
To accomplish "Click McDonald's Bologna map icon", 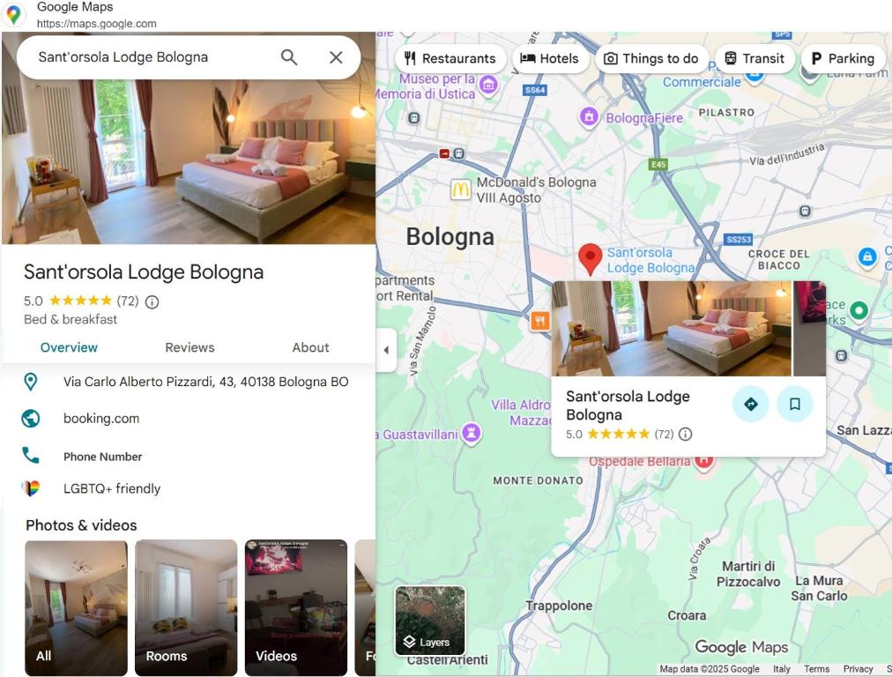I will pos(461,190).
